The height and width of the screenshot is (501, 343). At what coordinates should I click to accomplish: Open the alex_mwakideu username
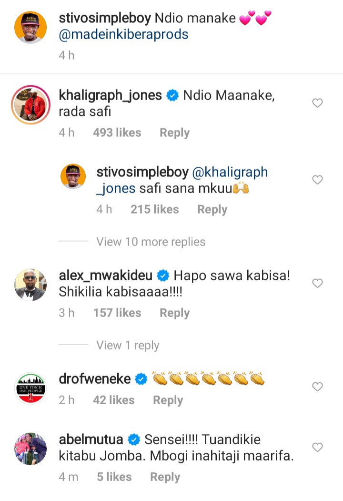coord(105,276)
